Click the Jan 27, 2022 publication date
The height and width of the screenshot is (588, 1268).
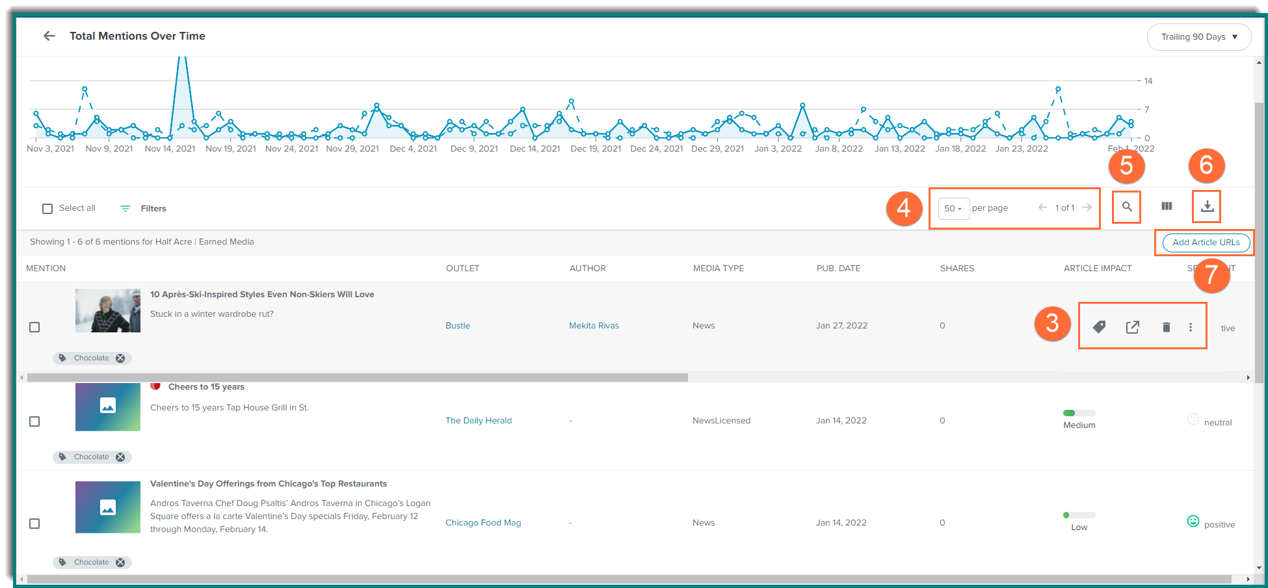coord(842,326)
